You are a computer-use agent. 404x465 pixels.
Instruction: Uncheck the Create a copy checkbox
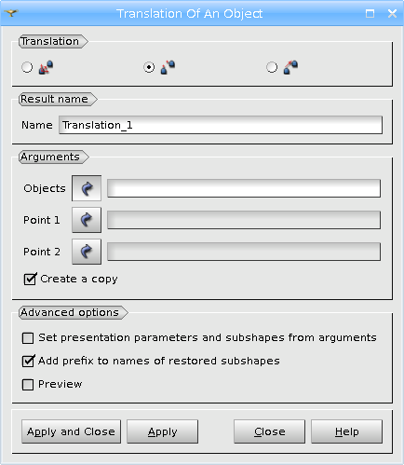(30, 279)
